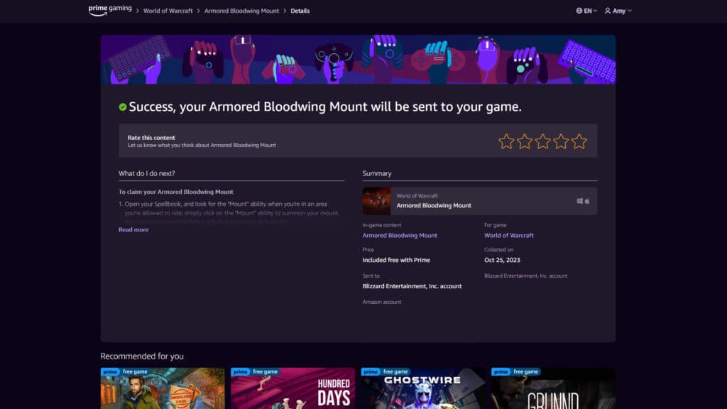Click the globe language icon
Viewport: 727px width, 409px height.
click(579, 11)
